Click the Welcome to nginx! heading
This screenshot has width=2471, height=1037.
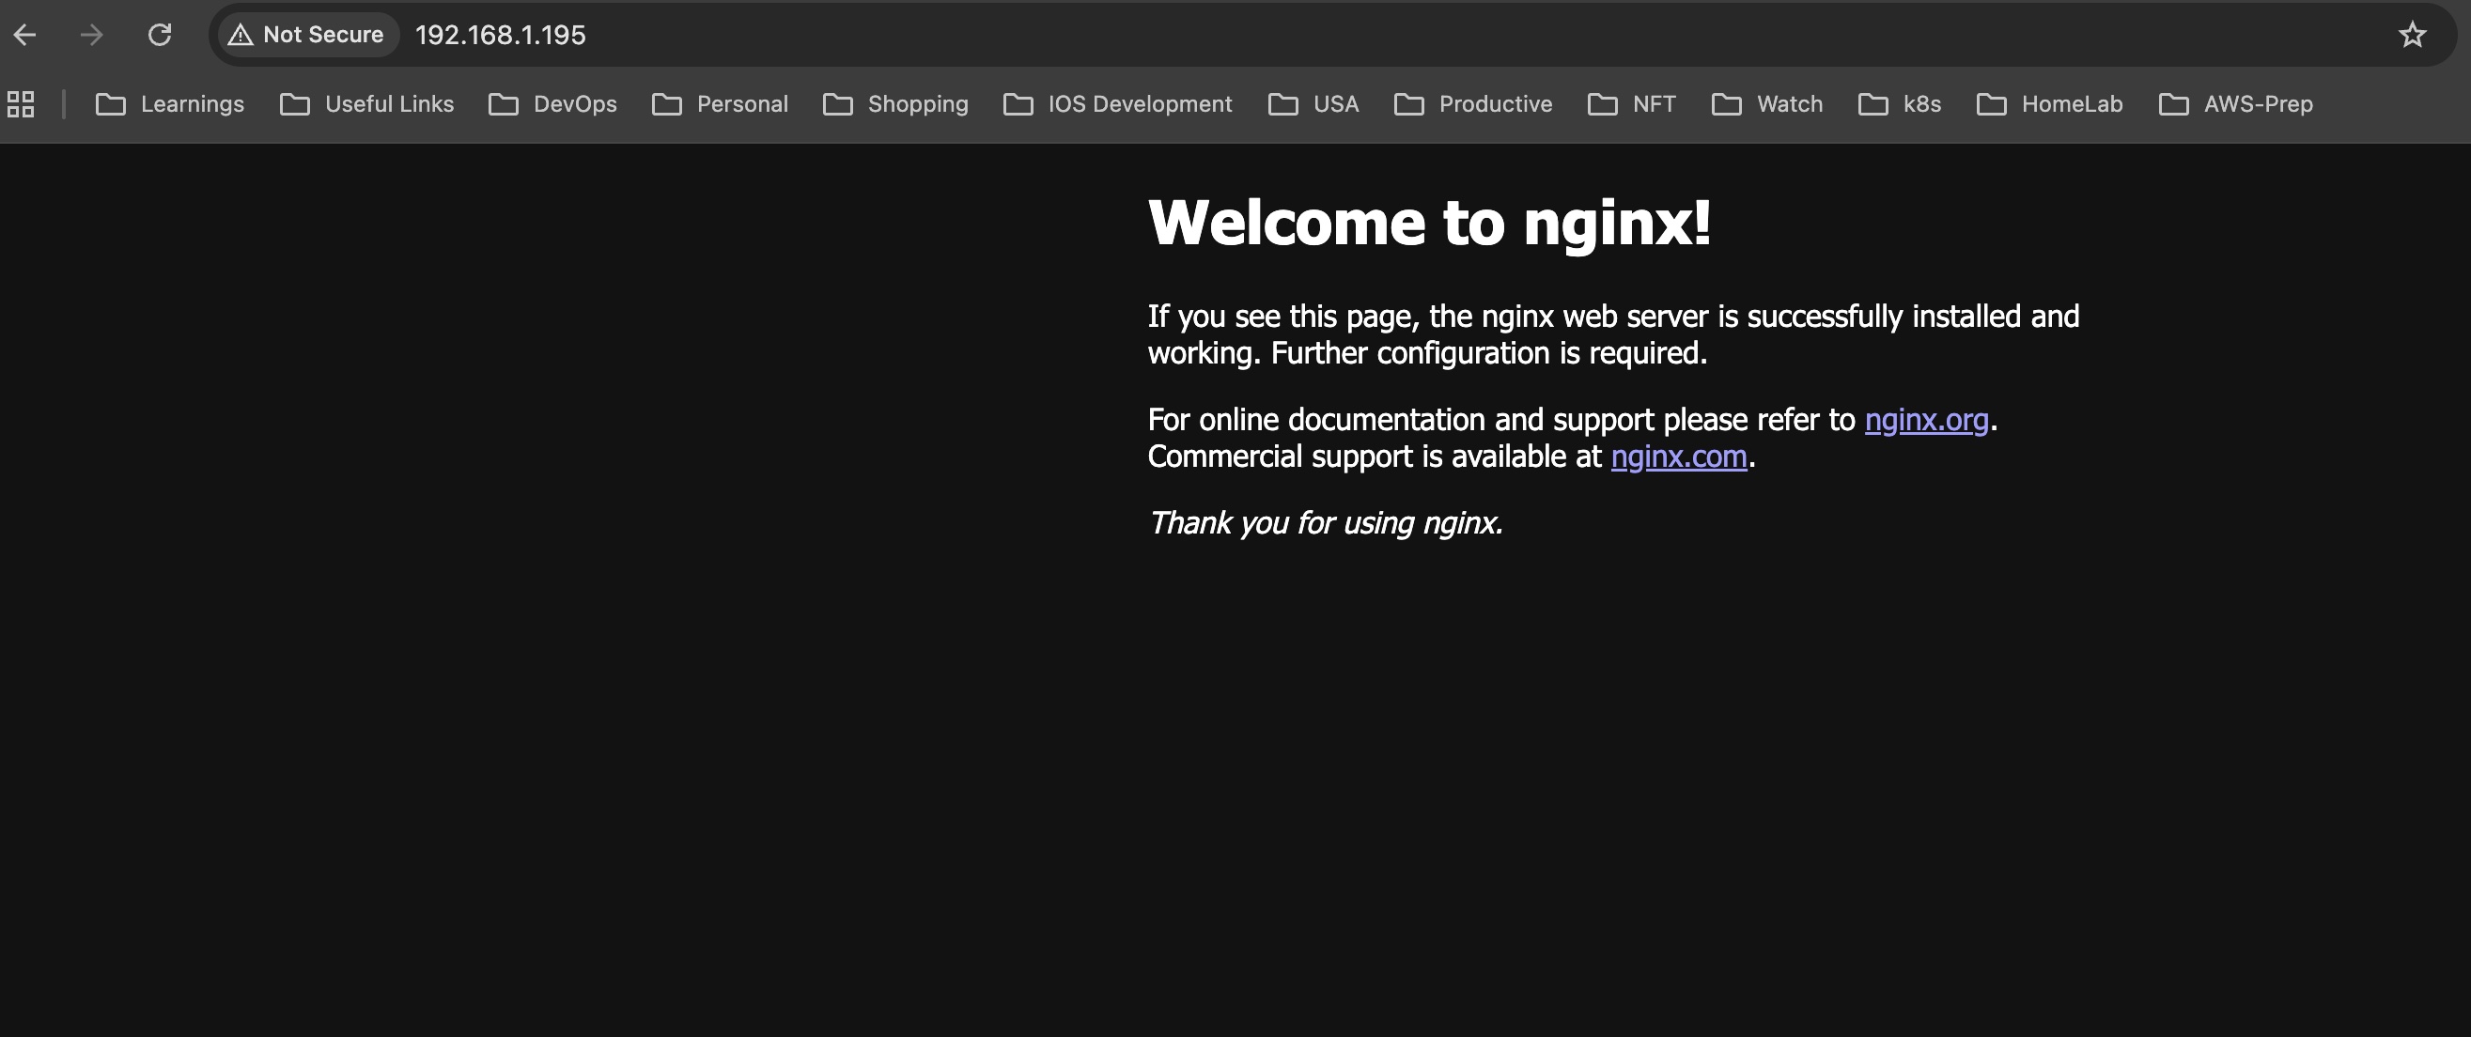click(1429, 224)
